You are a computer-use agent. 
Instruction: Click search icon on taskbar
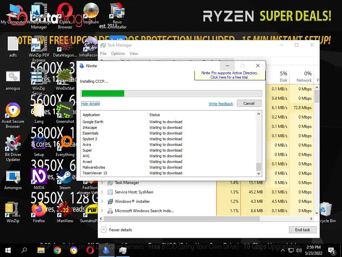coord(24,250)
